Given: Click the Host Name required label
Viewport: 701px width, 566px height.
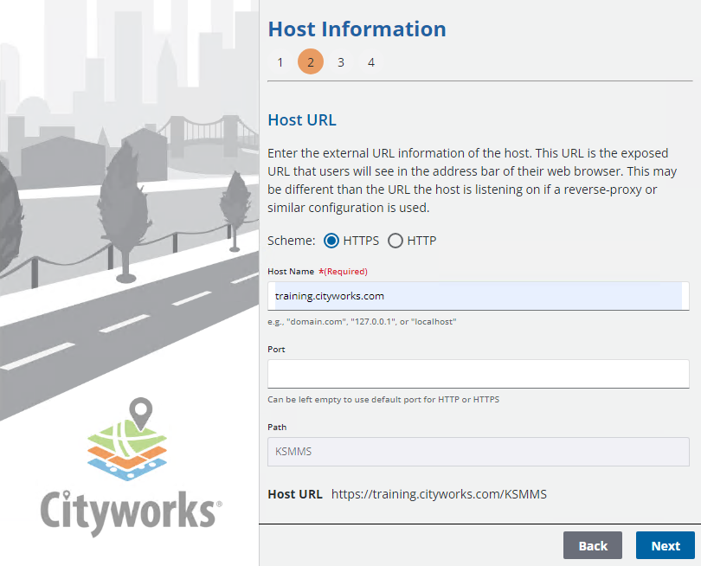Looking at the screenshot, I should tap(318, 271).
